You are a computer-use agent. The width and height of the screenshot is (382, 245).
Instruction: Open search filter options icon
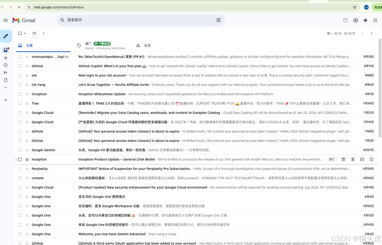[x=219, y=20]
